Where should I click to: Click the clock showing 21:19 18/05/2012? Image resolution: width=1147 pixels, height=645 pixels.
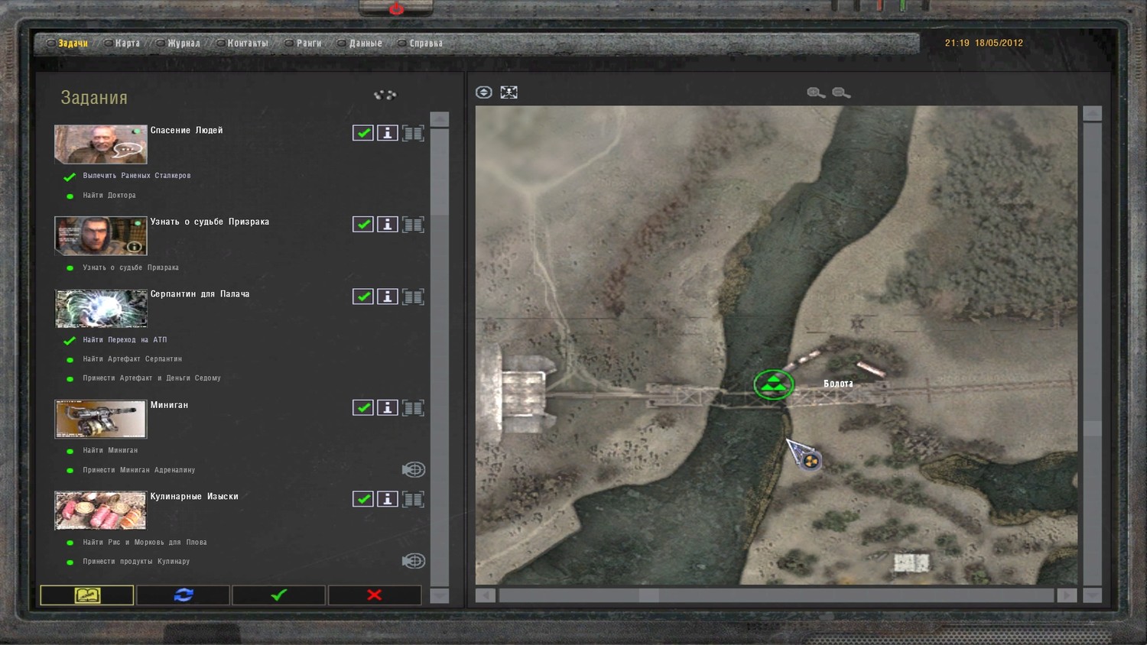[983, 44]
